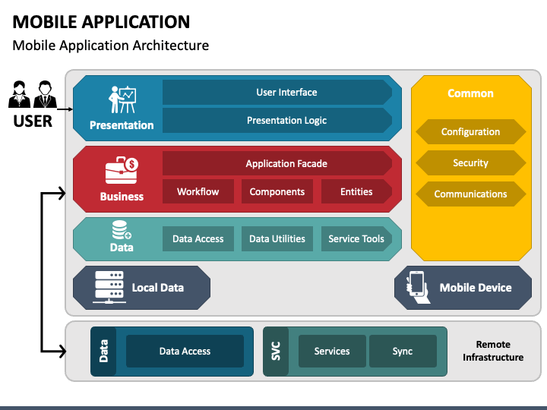Viewport: 547px width, 410px height.
Task: Click the Presentation layer label
Action: click(x=122, y=125)
